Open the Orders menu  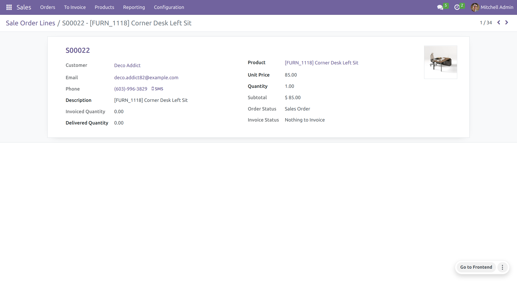pyautogui.click(x=48, y=7)
